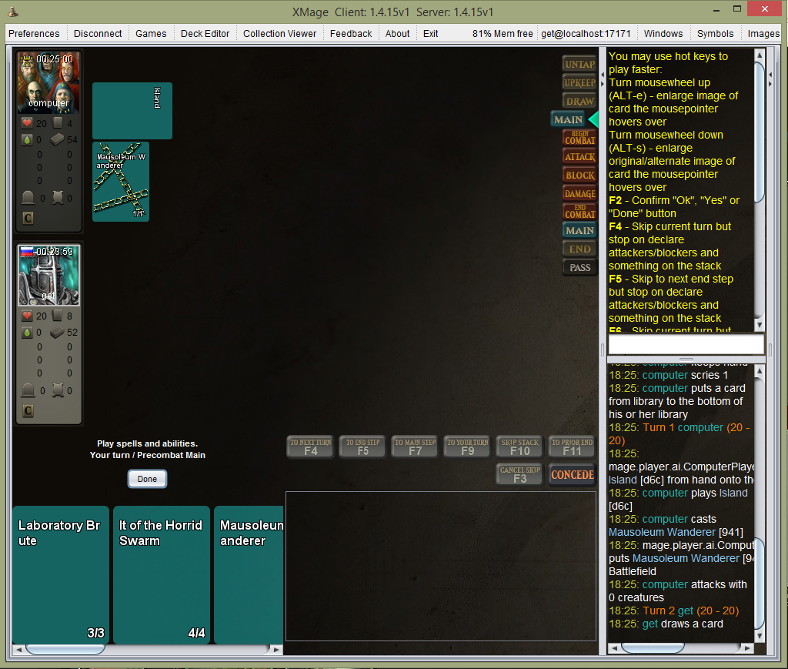Open computer's exile zone icon
Viewport: 788px width, 669px height.
coord(58,198)
